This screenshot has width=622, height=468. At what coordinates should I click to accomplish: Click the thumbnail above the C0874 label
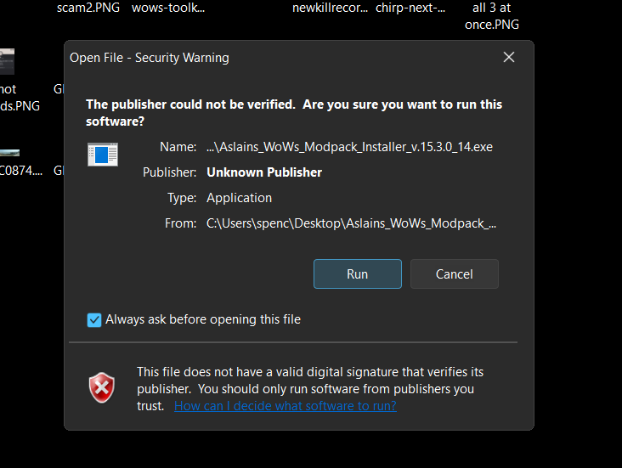9,153
